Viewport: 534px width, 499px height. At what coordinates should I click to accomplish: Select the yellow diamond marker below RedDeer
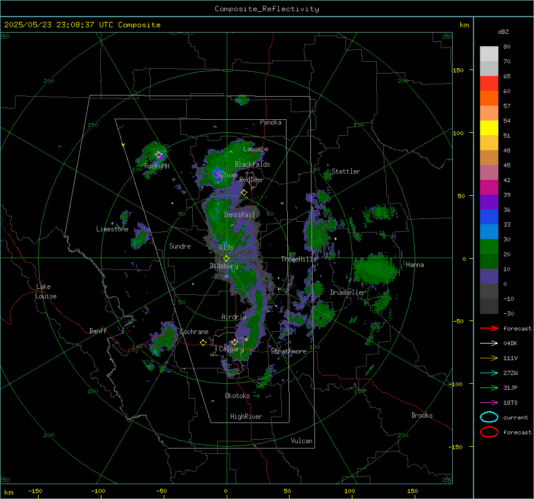pyautogui.click(x=244, y=193)
